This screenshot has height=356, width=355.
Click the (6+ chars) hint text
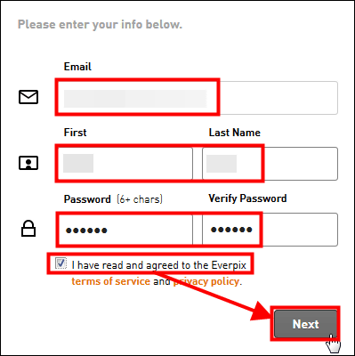coord(140,199)
